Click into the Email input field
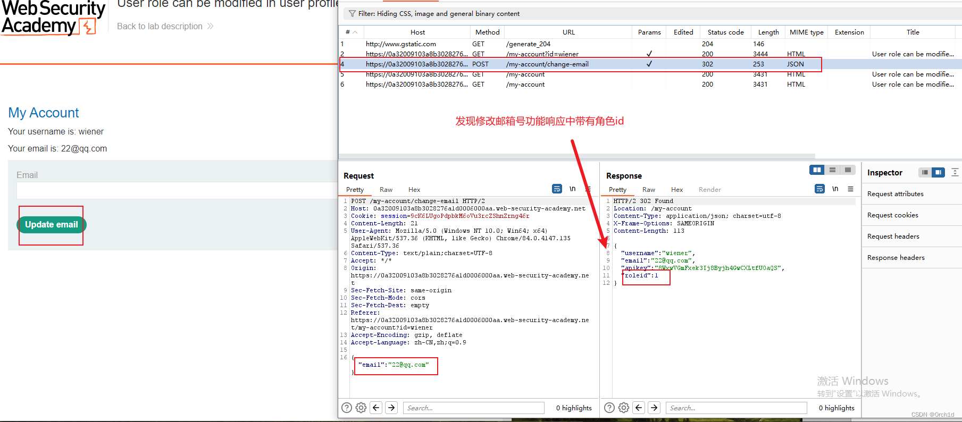The image size is (962, 422). click(x=177, y=190)
